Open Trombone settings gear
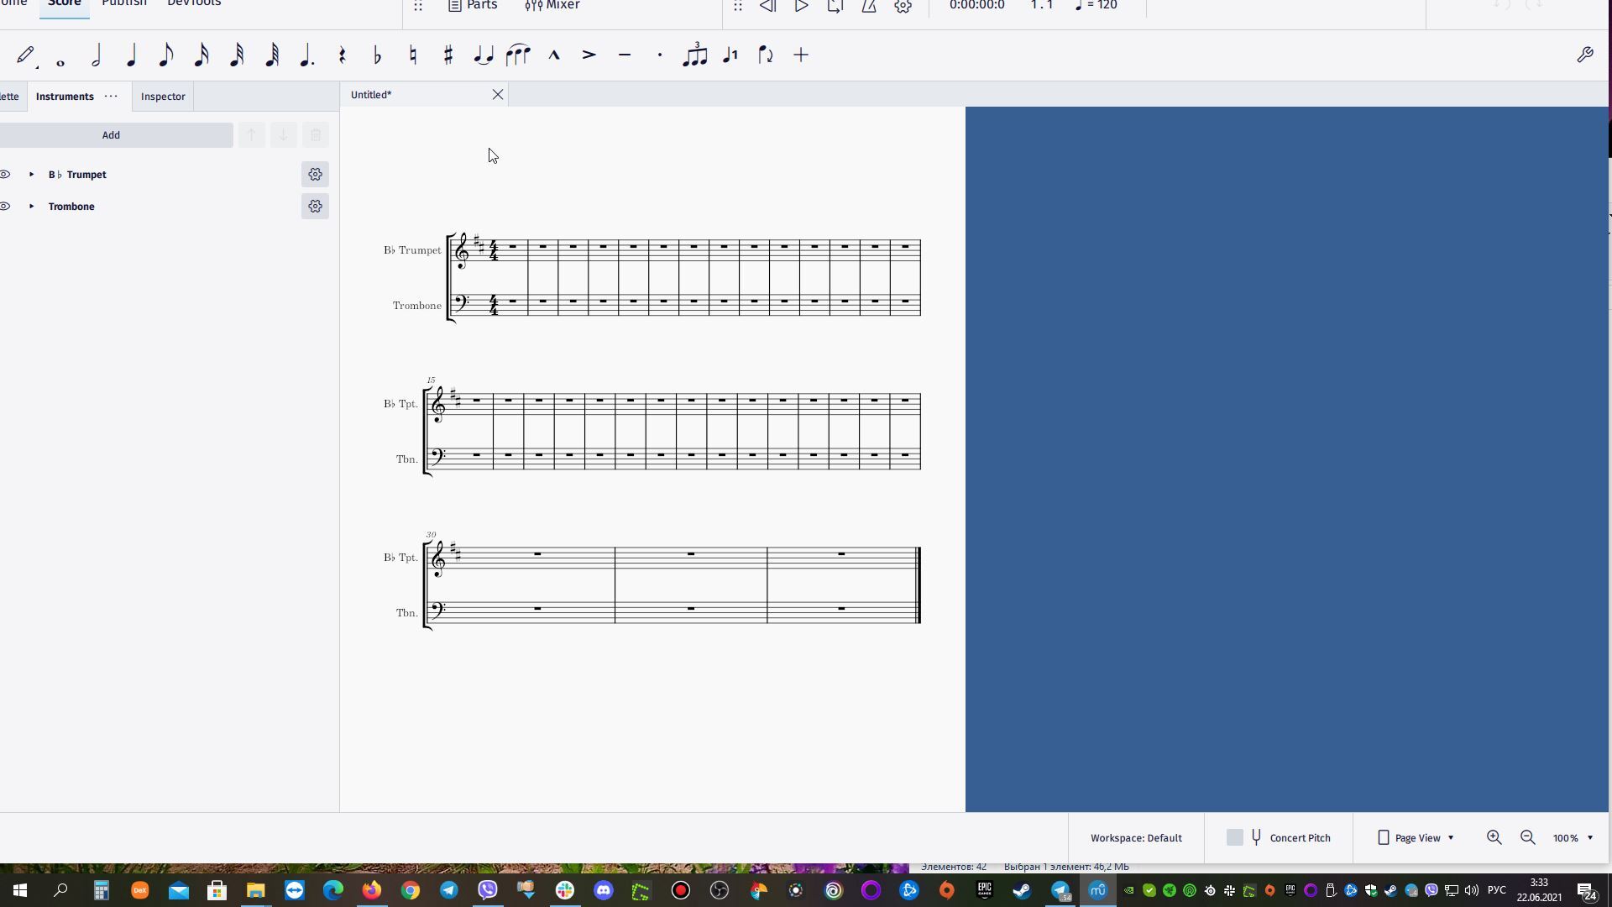Screen dimensions: 1612x907 pyautogui.click(x=315, y=207)
